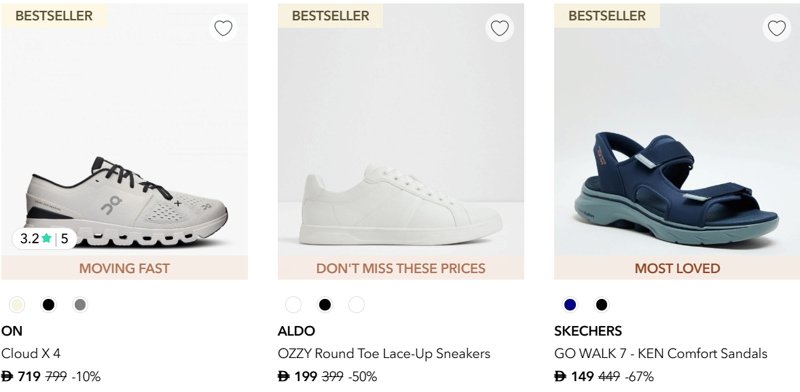Choose black swatch for Skechers sandals

(x=601, y=305)
